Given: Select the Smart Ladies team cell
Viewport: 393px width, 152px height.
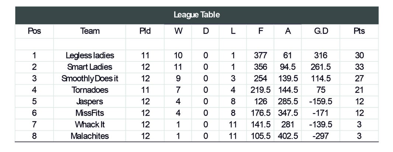Looking at the screenshot, I should point(90,67).
